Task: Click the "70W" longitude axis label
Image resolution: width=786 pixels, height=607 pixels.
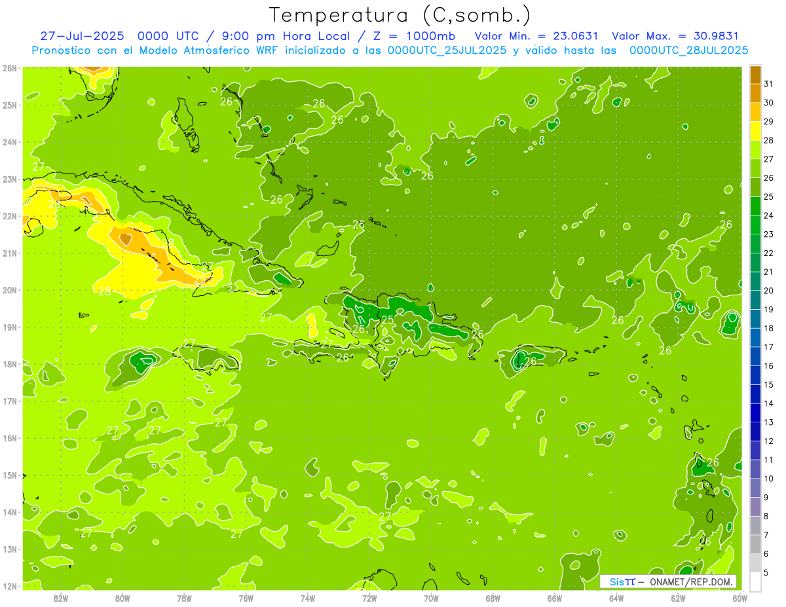Action: pyautogui.click(x=431, y=597)
